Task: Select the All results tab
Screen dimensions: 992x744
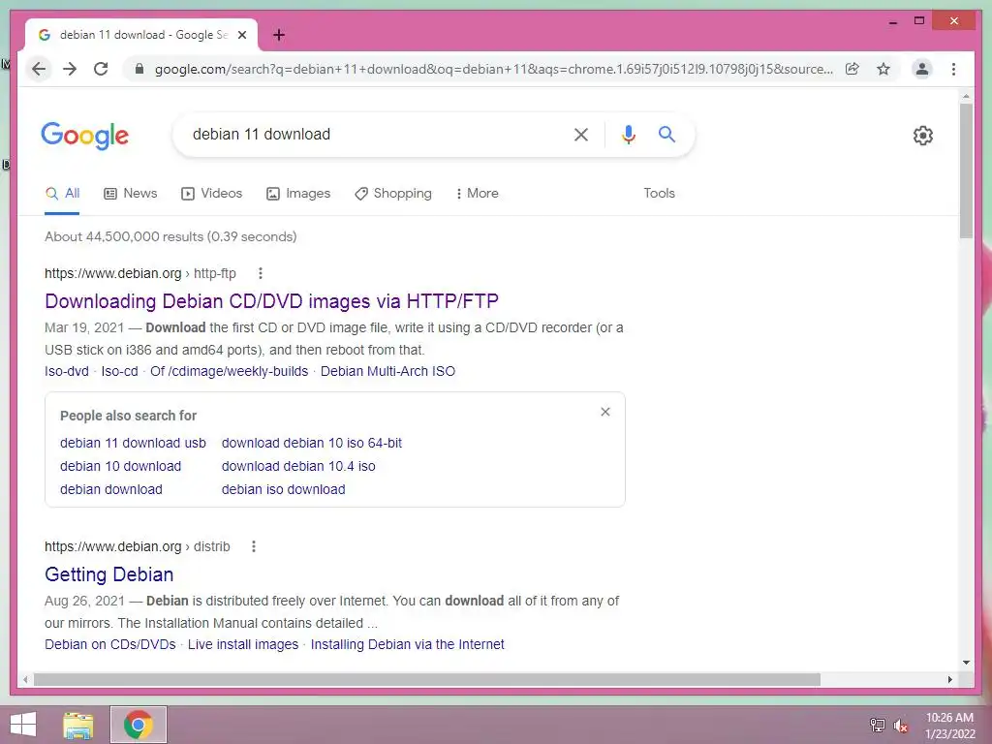Action: coord(62,194)
